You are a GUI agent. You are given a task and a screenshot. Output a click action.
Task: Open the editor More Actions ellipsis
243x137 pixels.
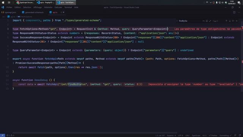click(239, 12)
